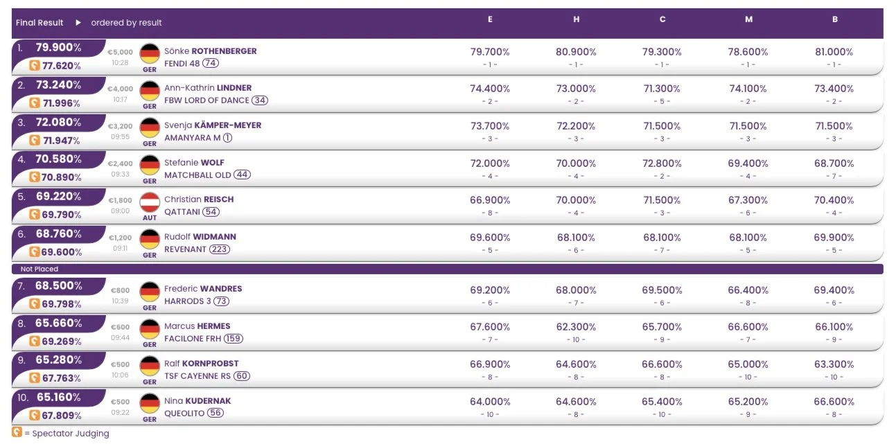The image size is (896, 444).
Task: Select the judge C column header
Action: click(x=662, y=19)
